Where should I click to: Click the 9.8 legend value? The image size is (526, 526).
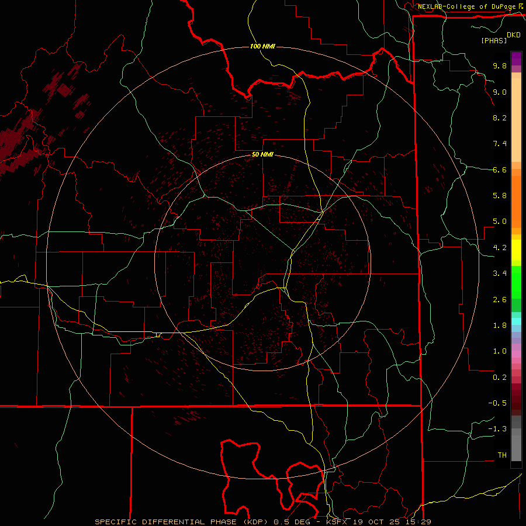coord(500,65)
